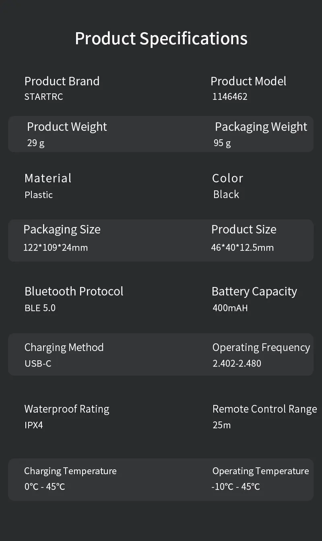Select the BLE 5.0 value

(x=40, y=308)
